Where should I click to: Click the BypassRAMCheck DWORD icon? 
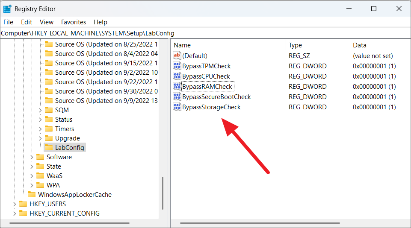pos(177,86)
